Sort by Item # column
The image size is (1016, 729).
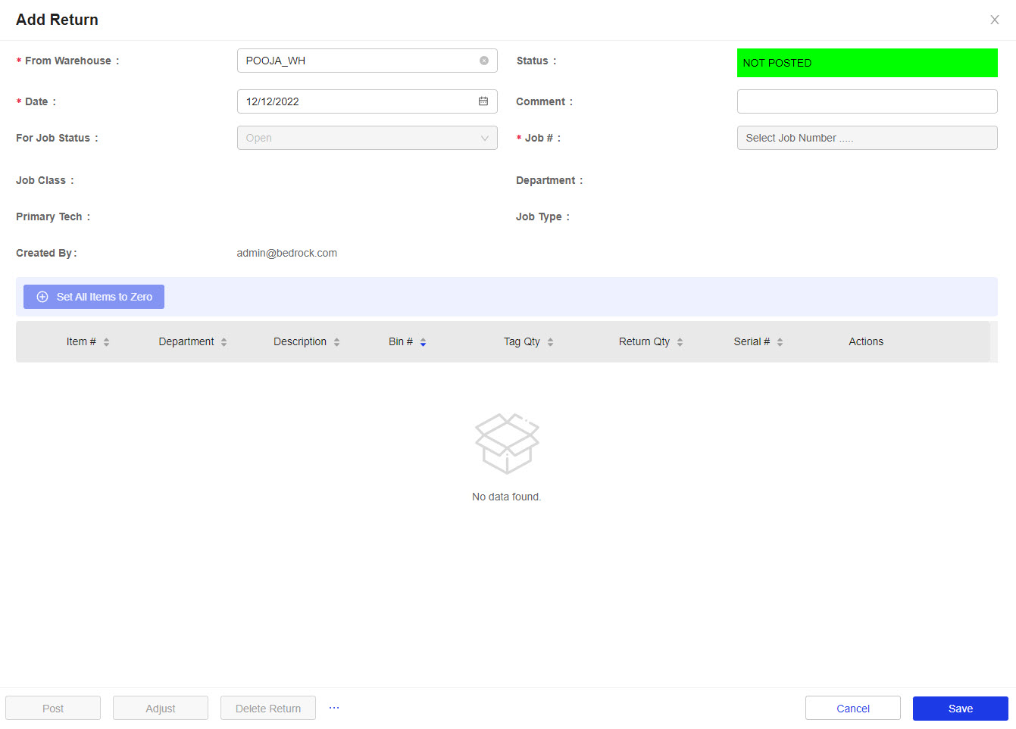[106, 342]
